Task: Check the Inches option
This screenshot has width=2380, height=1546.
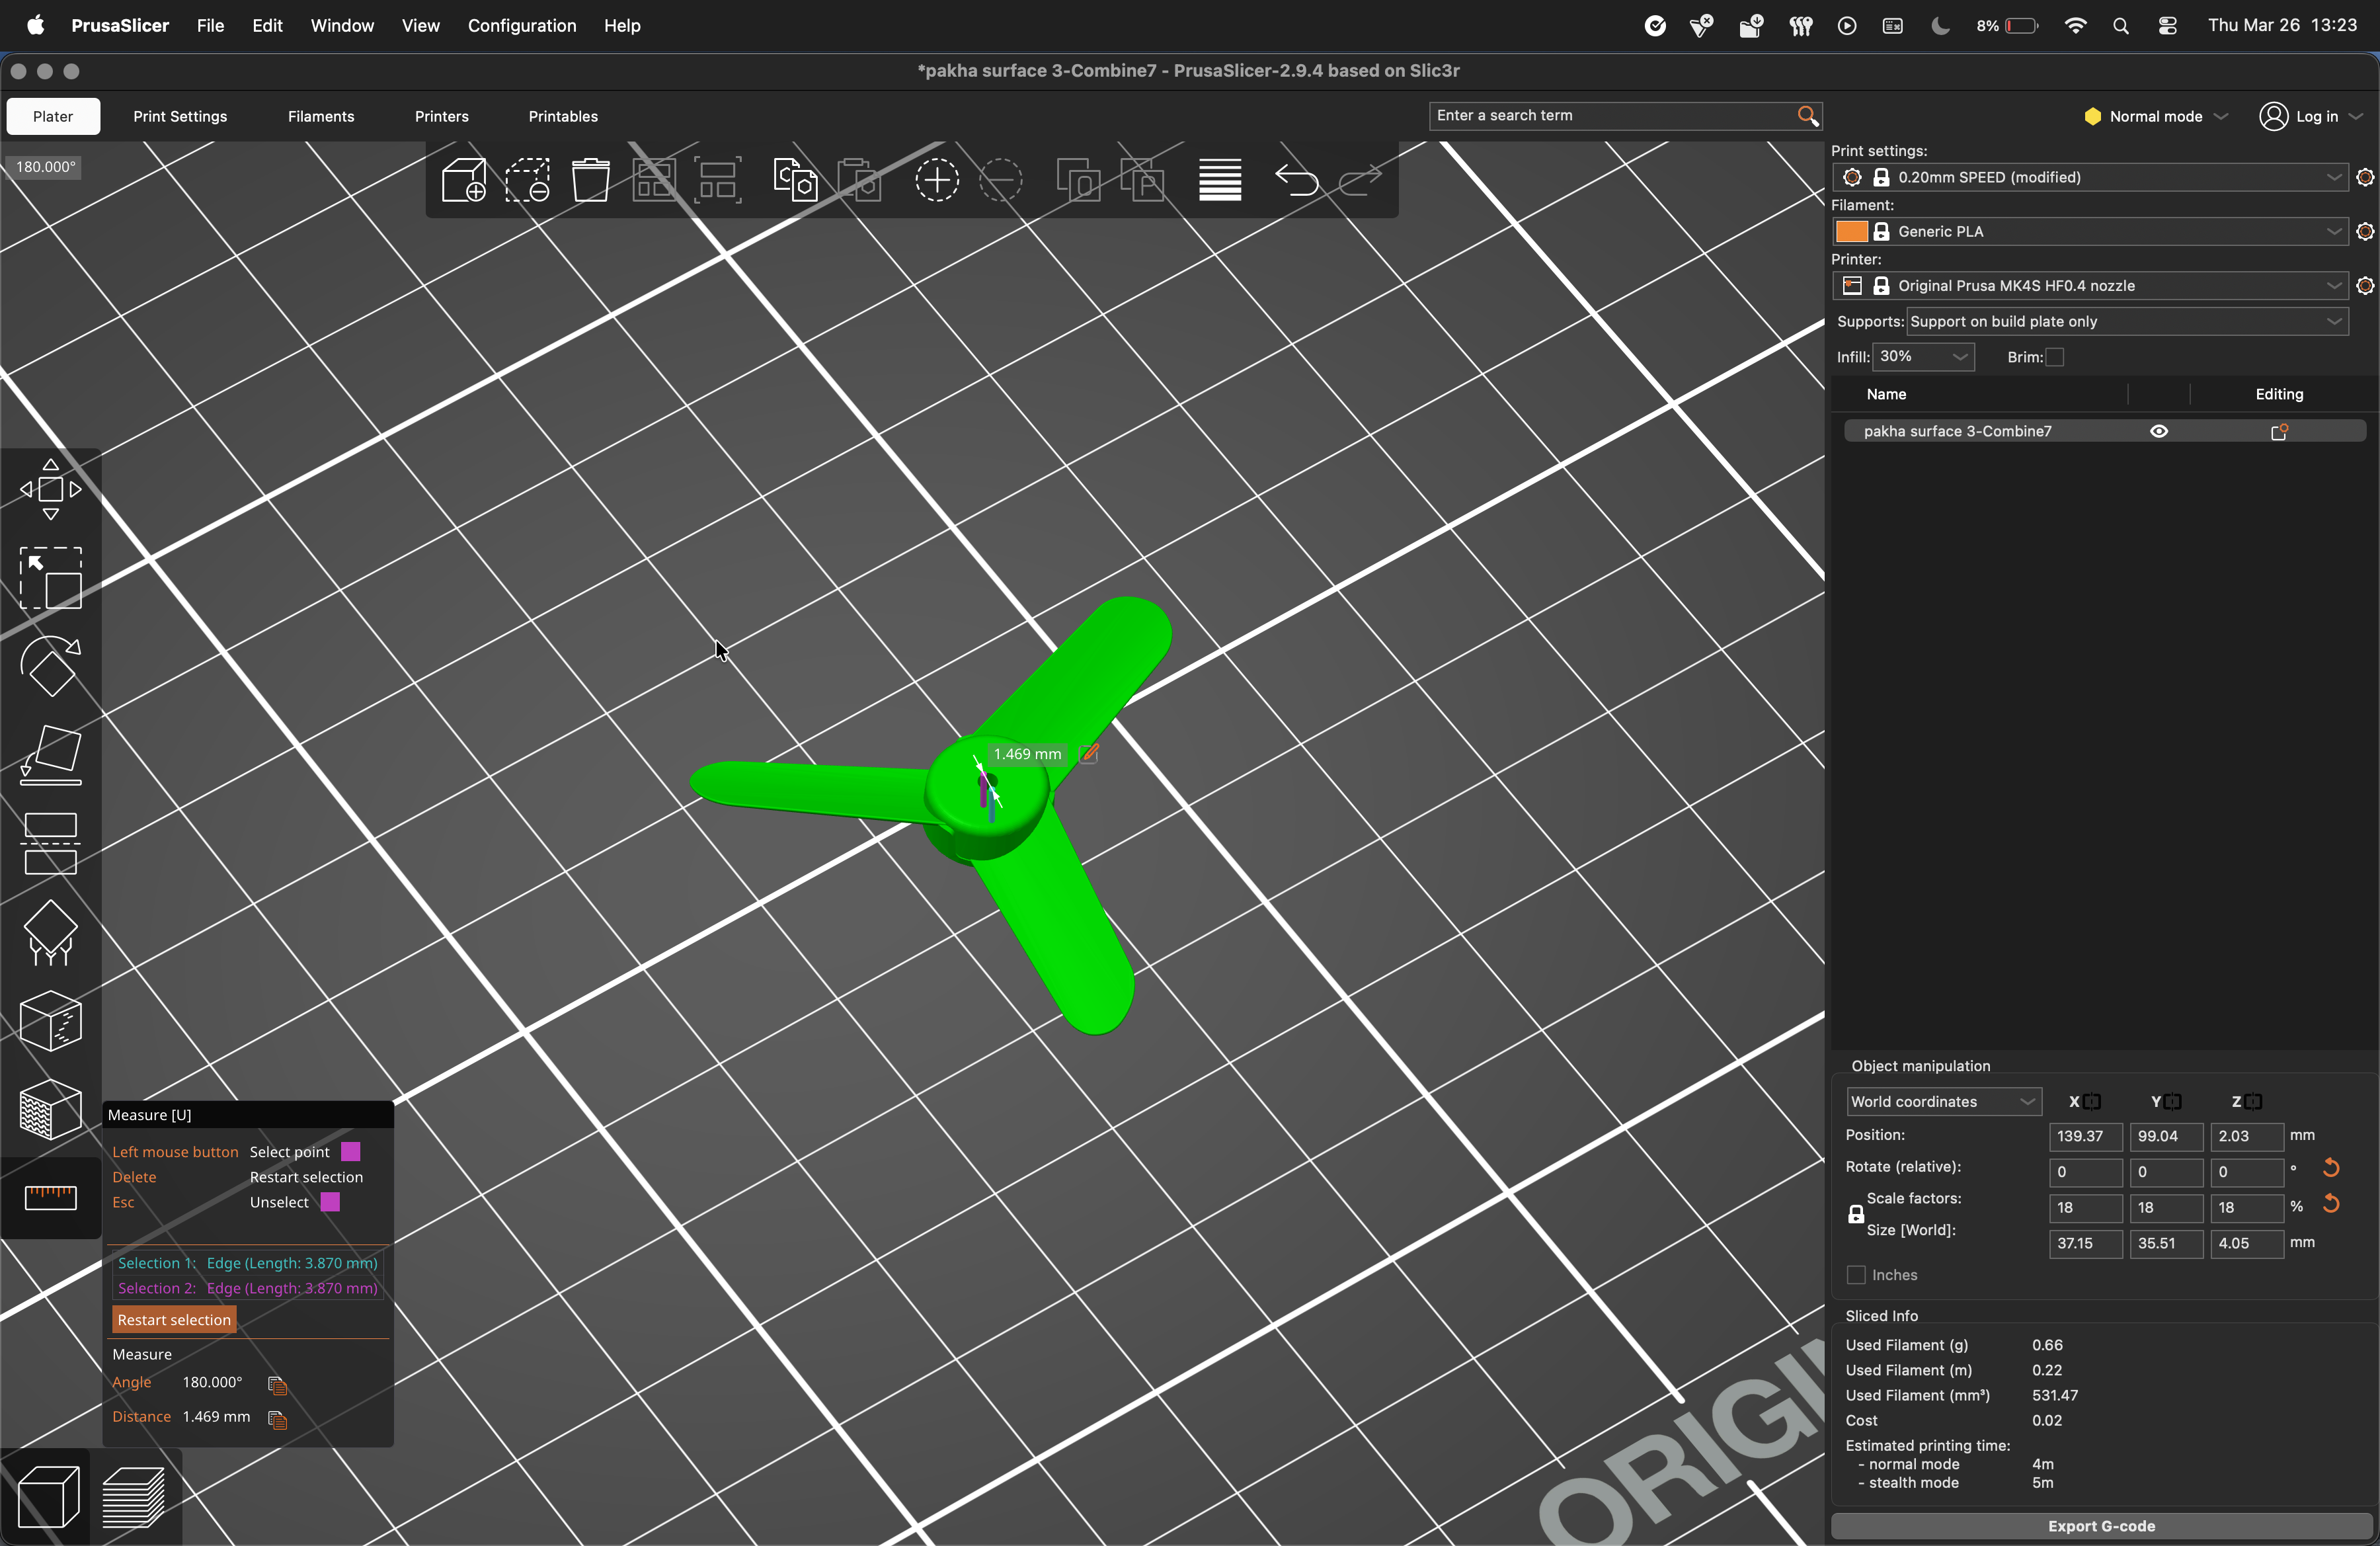Action: click(x=1856, y=1275)
